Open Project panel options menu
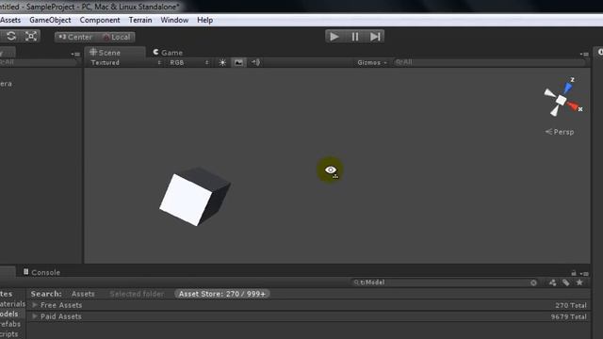 [584, 274]
